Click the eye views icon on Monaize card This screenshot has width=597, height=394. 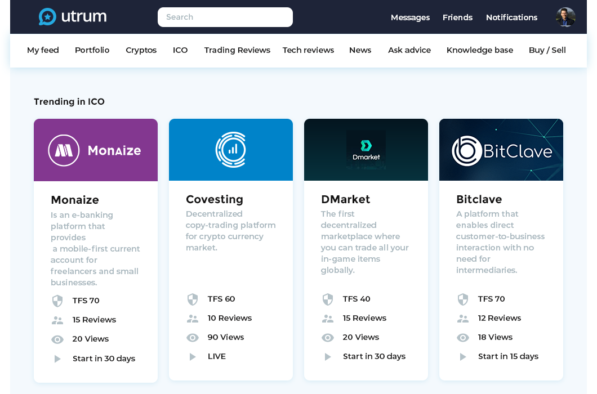[x=57, y=339]
